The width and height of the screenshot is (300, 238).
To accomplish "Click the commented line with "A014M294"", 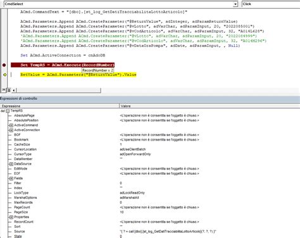I will tap(144, 41).
